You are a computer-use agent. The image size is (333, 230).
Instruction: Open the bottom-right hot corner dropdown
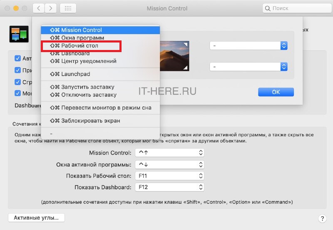[249, 67]
